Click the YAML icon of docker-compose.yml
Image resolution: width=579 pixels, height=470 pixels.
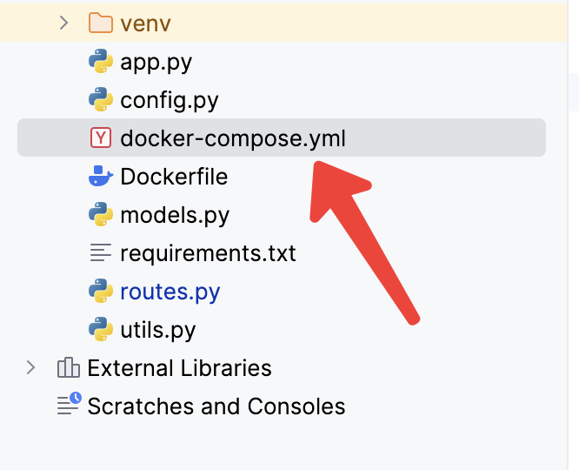point(101,138)
